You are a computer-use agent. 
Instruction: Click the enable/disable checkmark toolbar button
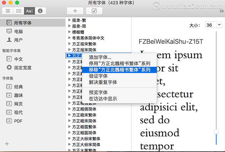pos(94,11)
